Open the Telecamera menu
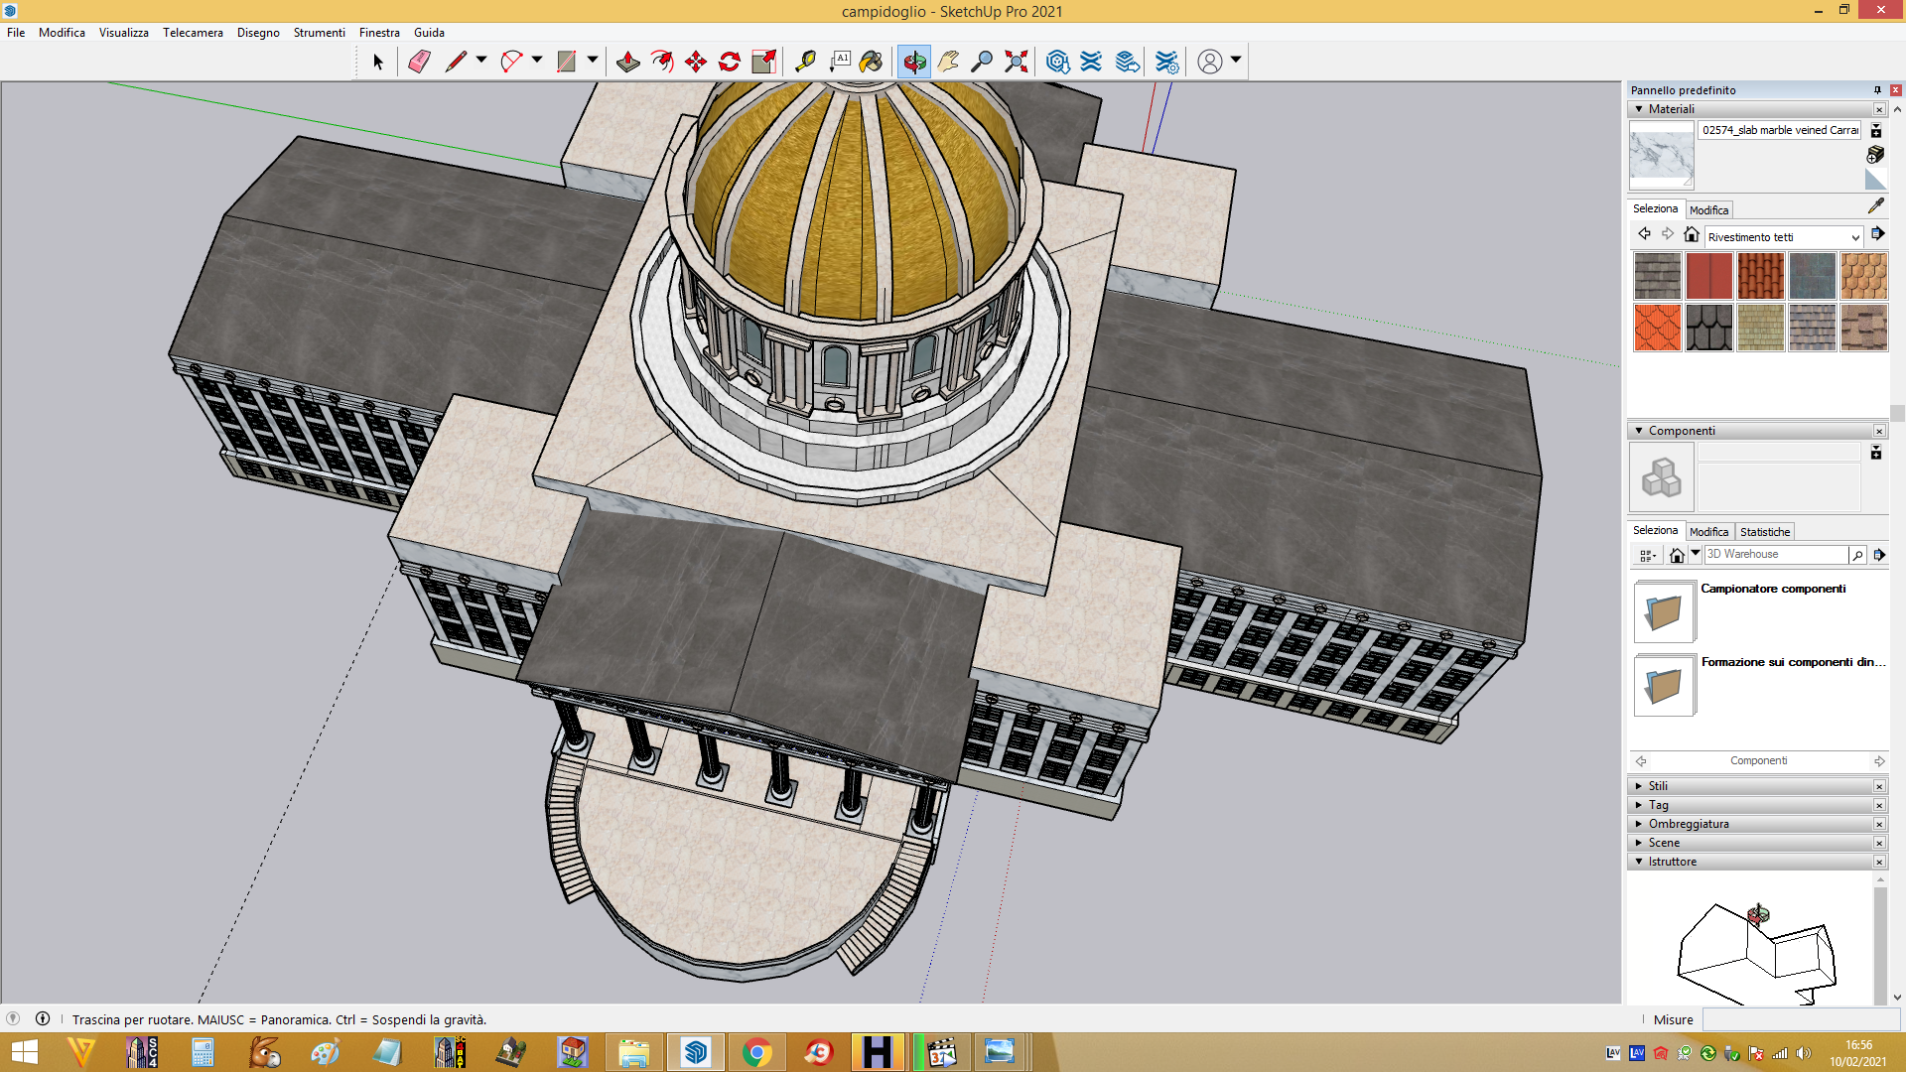1906x1072 pixels. click(193, 33)
